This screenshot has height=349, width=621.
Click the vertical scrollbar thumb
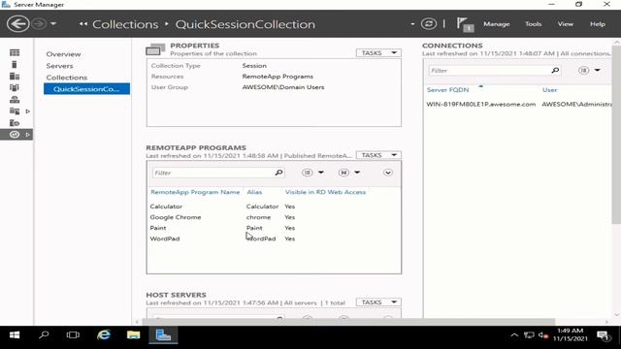pos(617,135)
